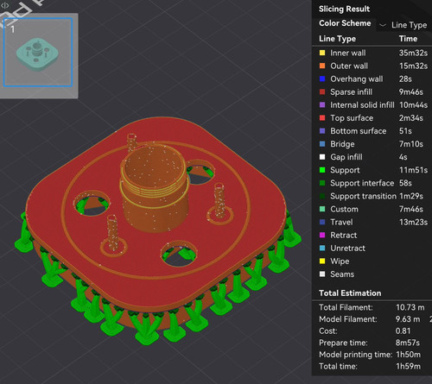Open the Color Scheme Line Type dropdown
The image size is (432, 384).
pyautogui.click(x=403, y=25)
